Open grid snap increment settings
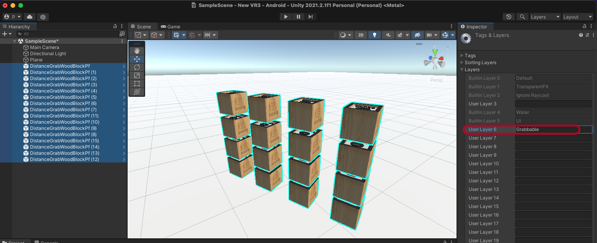 pos(210,35)
